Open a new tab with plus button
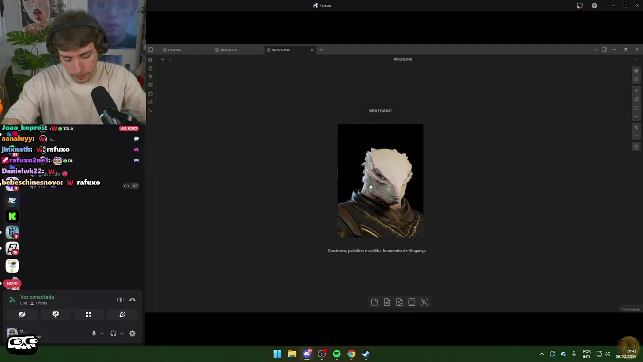The width and height of the screenshot is (643, 362). pyautogui.click(x=321, y=50)
